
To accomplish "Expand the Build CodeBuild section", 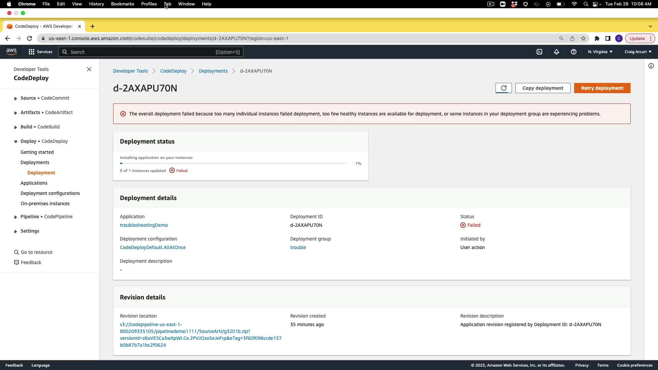I will [x=16, y=127].
